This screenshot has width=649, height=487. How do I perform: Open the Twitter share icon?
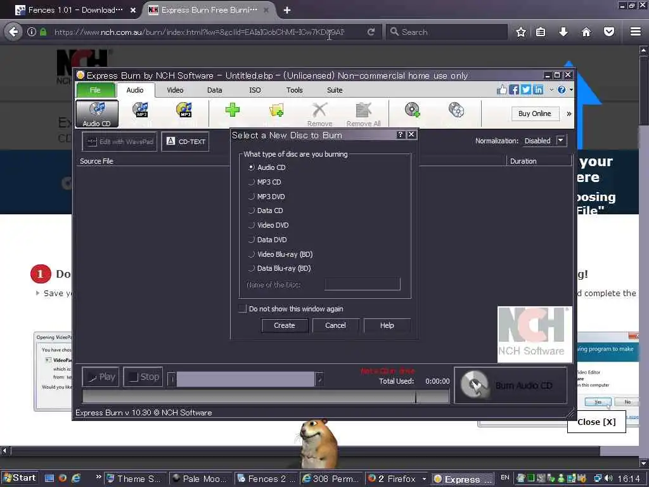pyautogui.click(x=525, y=89)
